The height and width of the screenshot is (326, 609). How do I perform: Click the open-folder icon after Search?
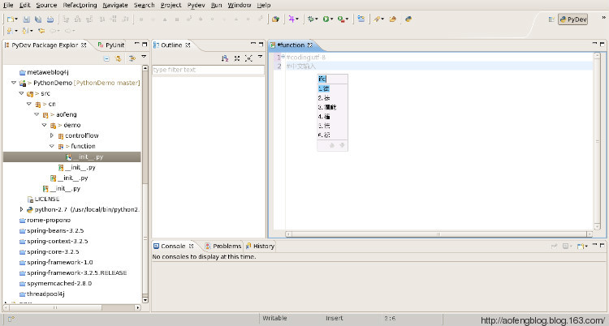coord(393,19)
